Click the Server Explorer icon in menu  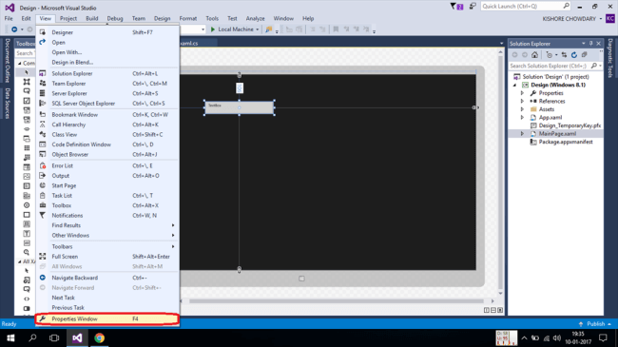coord(43,93)
